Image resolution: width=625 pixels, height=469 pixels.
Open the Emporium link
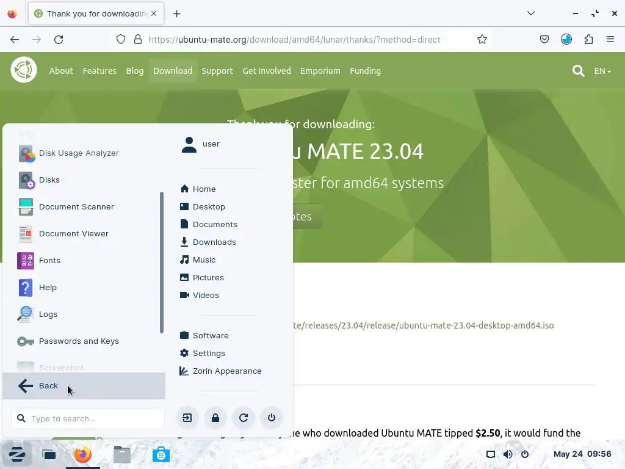pyautogui.click(x=320, y=71)
